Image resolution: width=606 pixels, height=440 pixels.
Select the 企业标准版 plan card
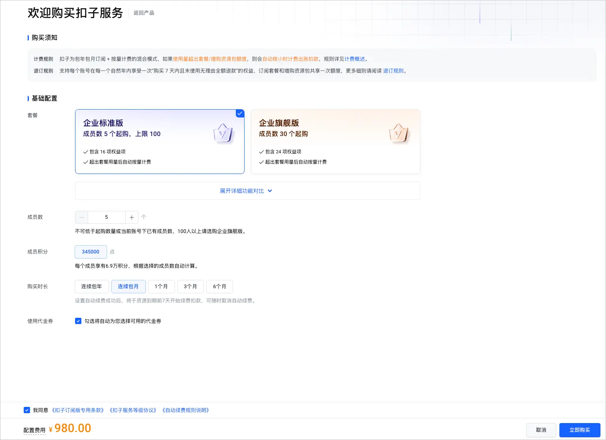(x=160, y=142)
